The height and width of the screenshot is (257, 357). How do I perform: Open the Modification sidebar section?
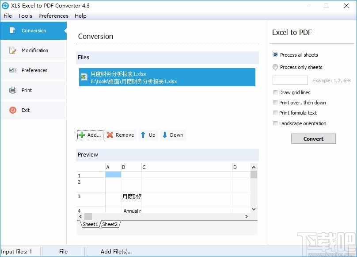coord(34,50)
